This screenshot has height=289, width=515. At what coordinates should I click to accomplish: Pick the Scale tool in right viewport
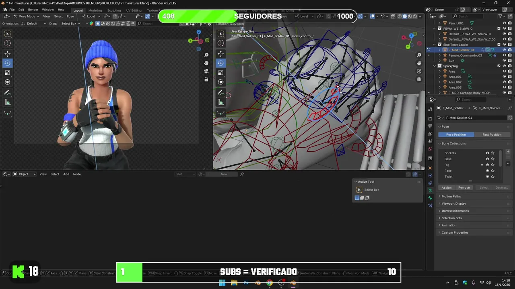220,73
